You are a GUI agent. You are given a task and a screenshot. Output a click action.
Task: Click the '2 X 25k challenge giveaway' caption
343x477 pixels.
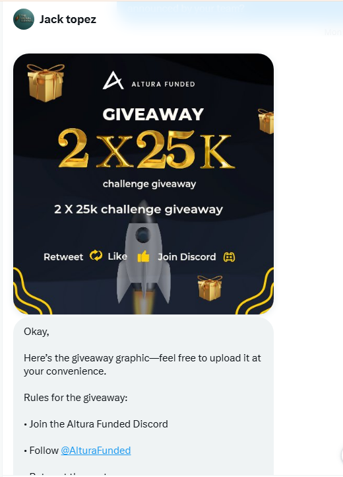(139, 209)
